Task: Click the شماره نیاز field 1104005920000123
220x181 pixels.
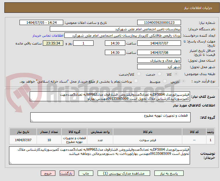Action: (159, 23)
